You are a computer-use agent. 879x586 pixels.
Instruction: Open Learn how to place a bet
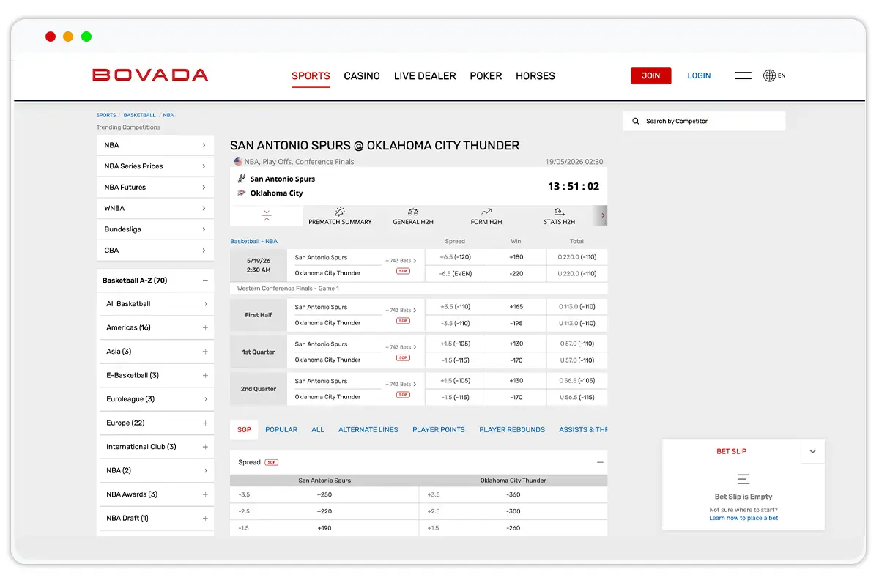tap(743, 518)
